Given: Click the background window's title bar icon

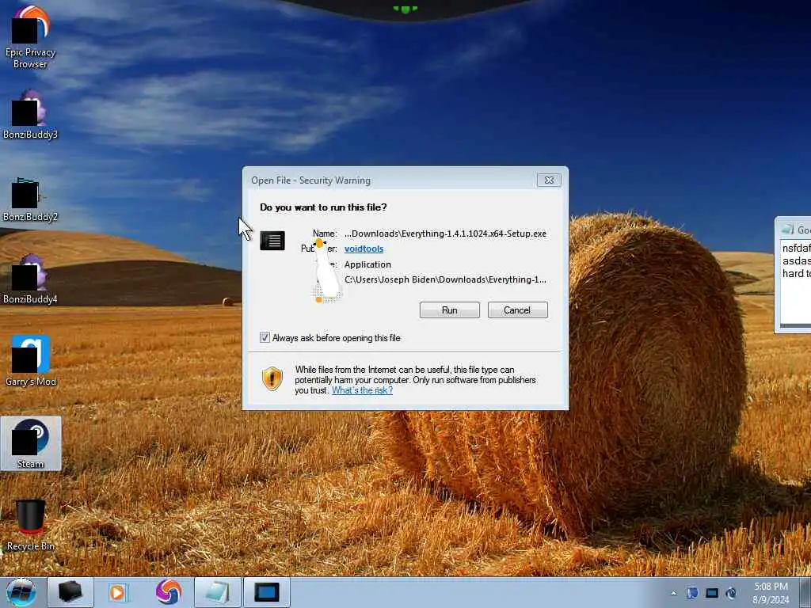Looking at the screenshot, I should pos(788,229).
